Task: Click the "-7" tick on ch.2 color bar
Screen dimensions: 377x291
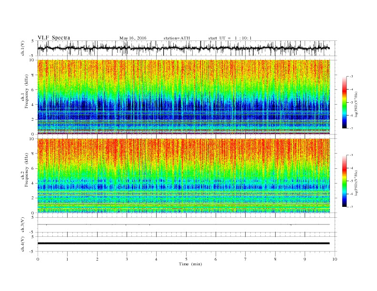Action: point(351,207)
